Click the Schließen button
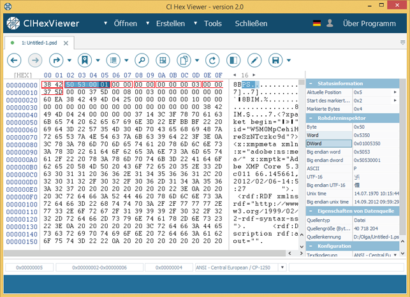This screenshot has width=410, height=297. 251,24
